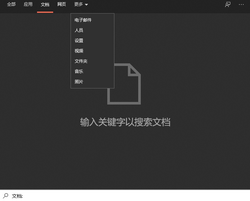Choose 电子邮件 from the menu
This screenshot has width=250, height=201.
click(92, 20)
